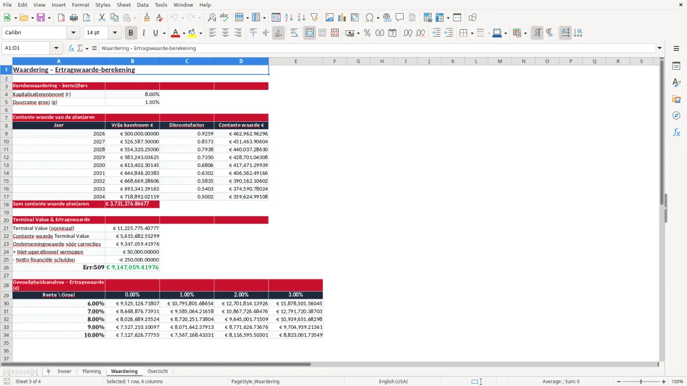Screen dimensions: 687x386
Task: Clear direct formatting
Action: pos(160,18)
